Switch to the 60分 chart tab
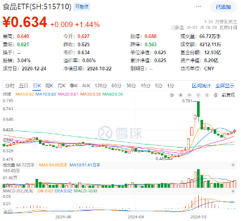The height and width of the screenshot is (221, 241). coord(116,86)
